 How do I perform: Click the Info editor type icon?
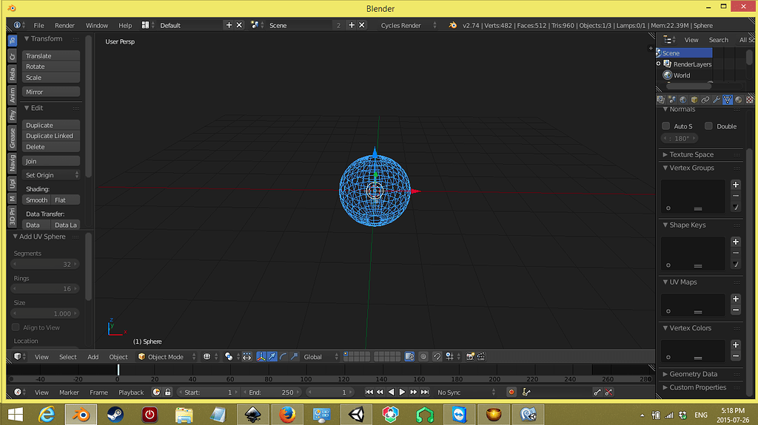[x=17, y=25]
